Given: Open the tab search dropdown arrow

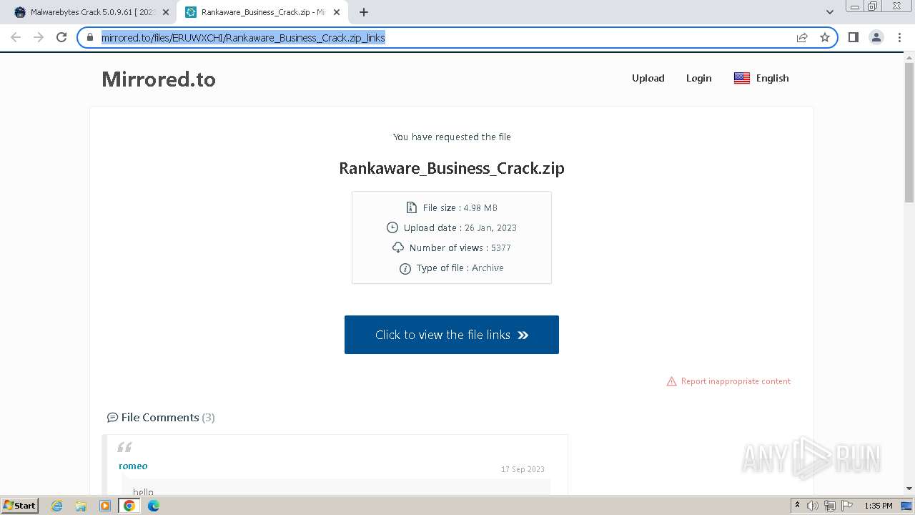Looking at the screenshot, I should point(830,12).
